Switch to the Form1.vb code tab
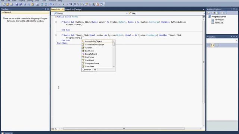239x134 pixels. click(56, 9)
